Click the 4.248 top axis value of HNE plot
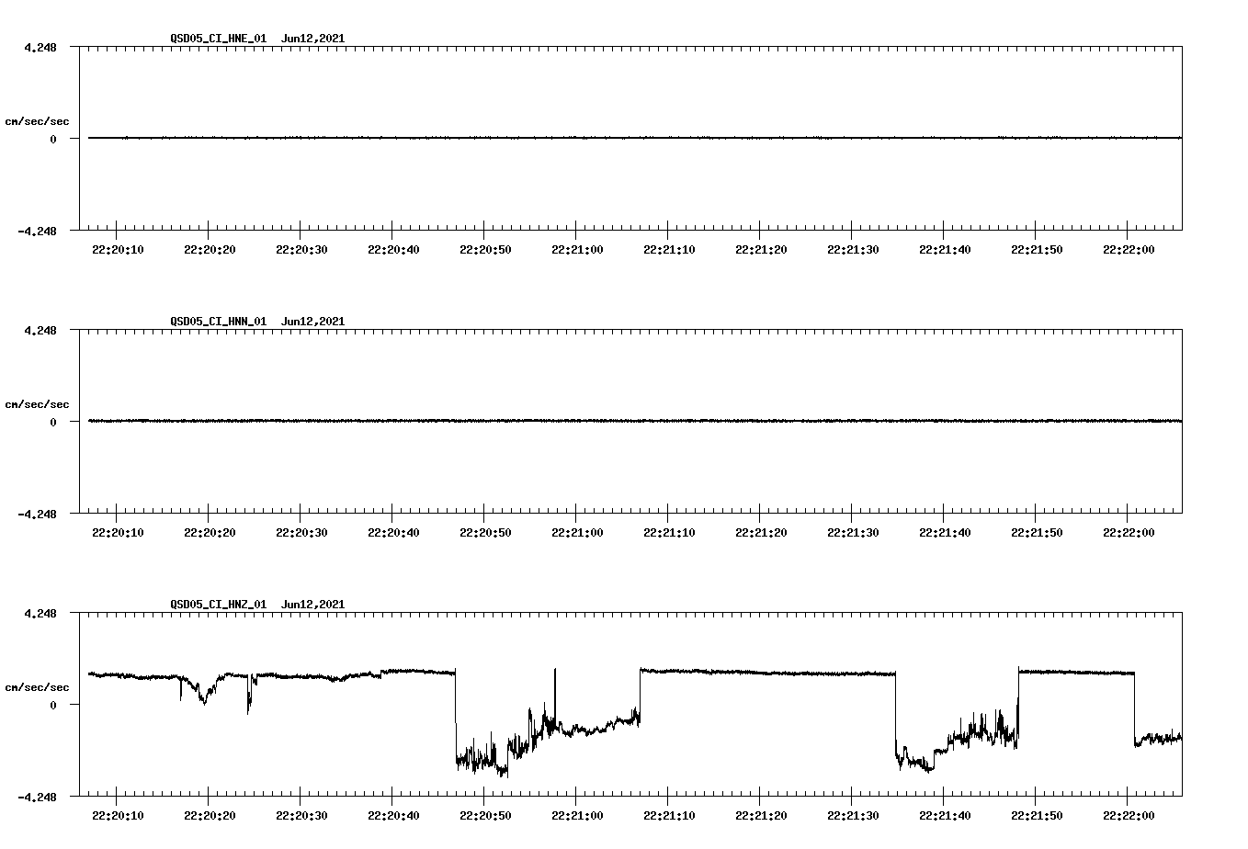The width and height of the screenshot is (1248, 849). [x=40, y=47]
